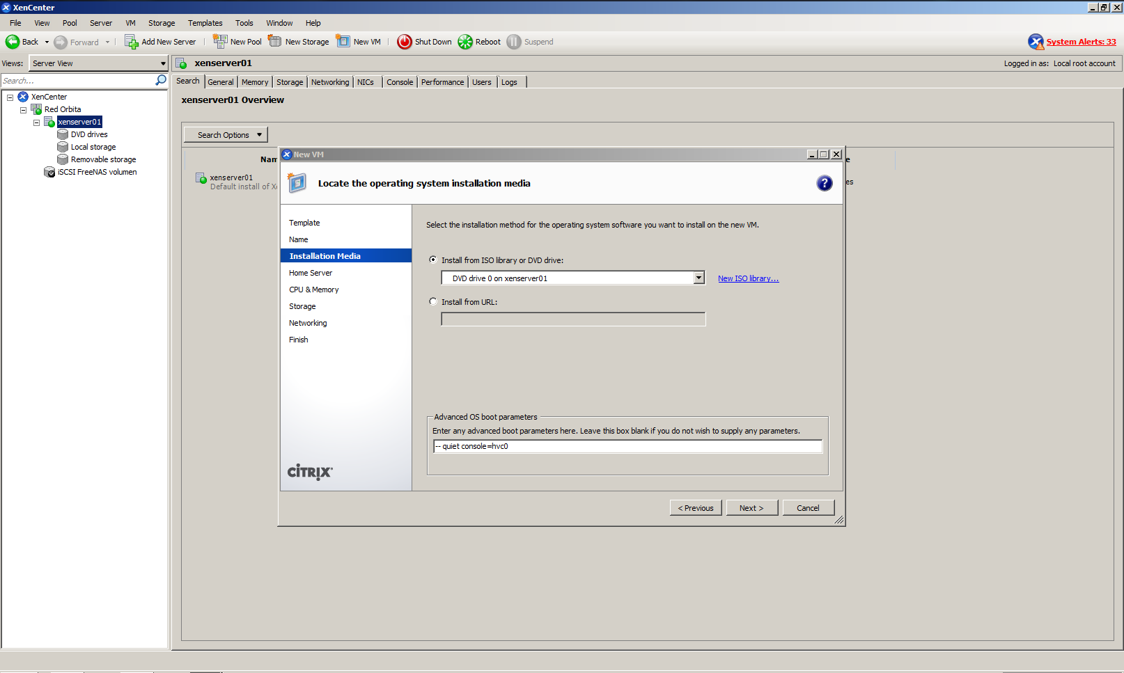Open the DVD drive selection dropdown

[698, 278]
